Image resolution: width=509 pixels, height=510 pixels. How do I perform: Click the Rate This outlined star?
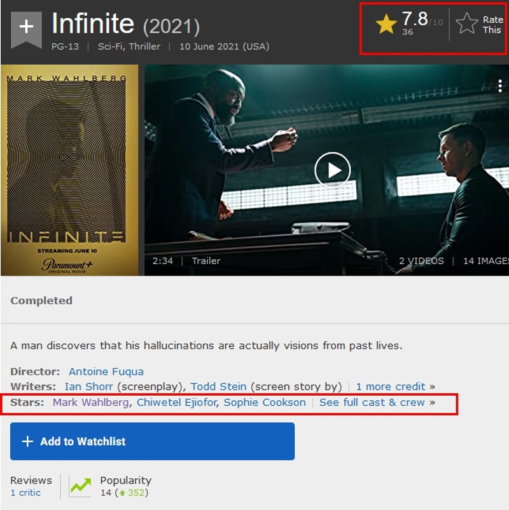(466, 23)
